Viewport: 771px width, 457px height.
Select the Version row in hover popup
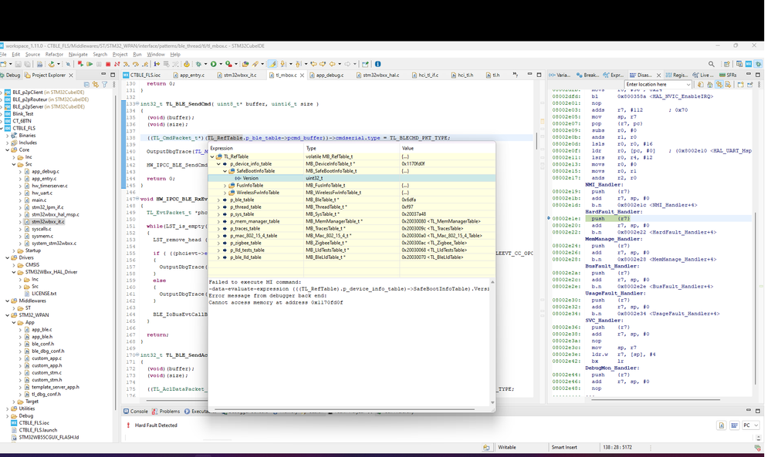[x=352, y=178]
